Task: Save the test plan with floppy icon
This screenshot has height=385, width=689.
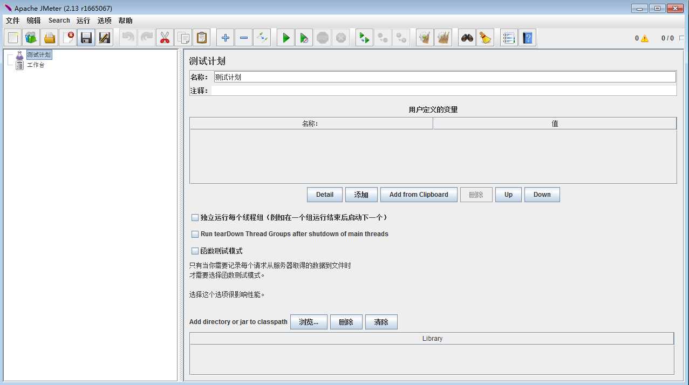Action: coord(86,38)
